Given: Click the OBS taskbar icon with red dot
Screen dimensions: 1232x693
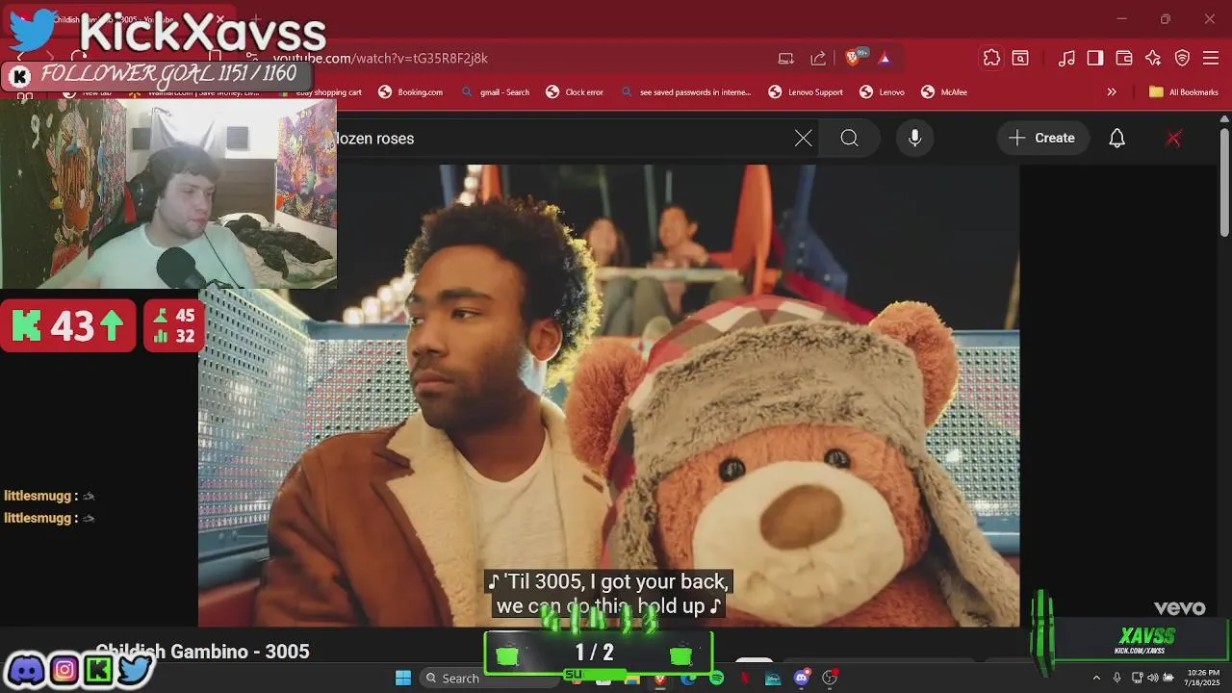Looking at the screenshot, I should 830,679.
